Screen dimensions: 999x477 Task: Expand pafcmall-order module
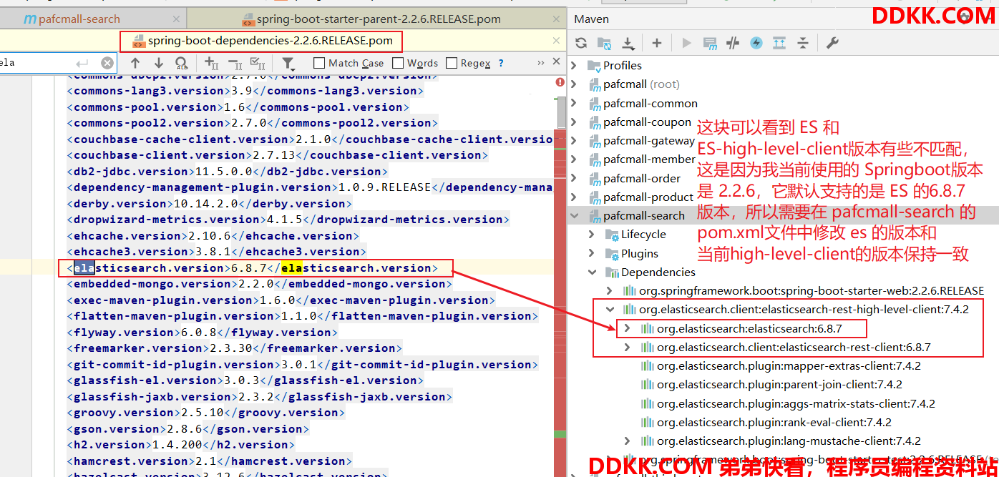click(x=574, y=178)
